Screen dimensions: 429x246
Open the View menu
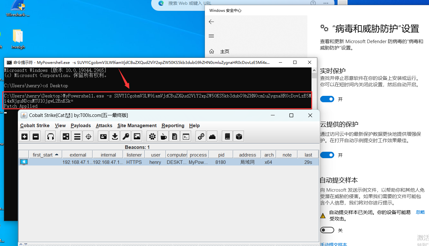60,126
